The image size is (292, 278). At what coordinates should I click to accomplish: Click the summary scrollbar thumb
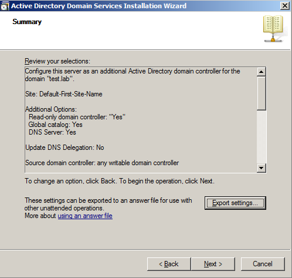point(262,93)
